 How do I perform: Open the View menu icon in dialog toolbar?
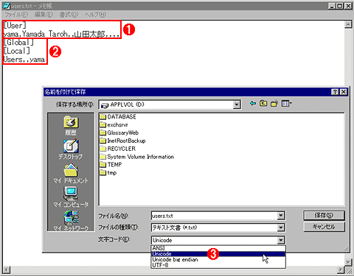coord(286,104)
